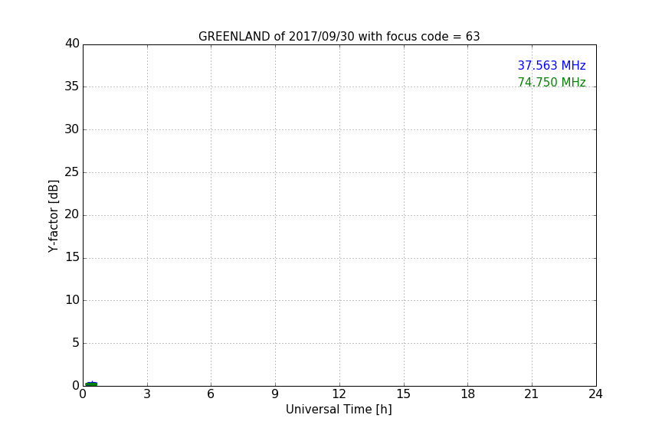The image size is (662, 441).
Task: Click the y-axis tick label 15
Action: [x=72, y=257]
